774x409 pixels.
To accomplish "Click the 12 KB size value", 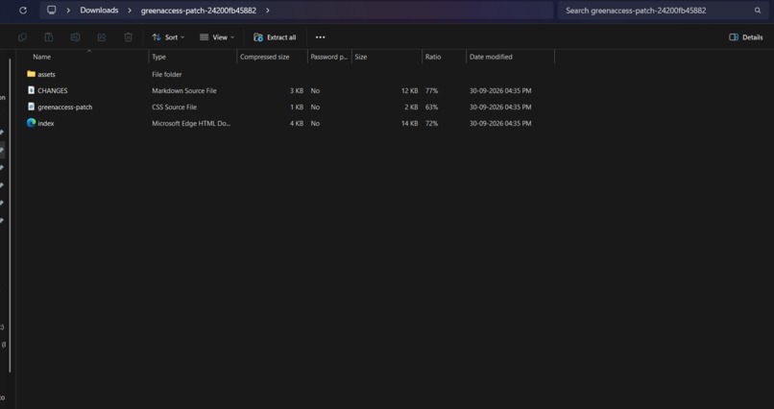I will [410, 91].
